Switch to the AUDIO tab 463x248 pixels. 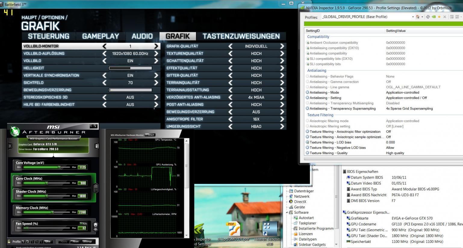[x=142, y=36]
